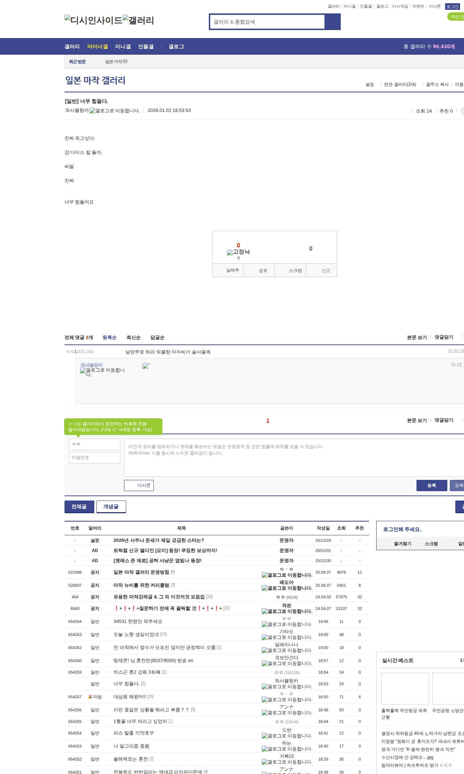The image size is (464, 774).
Task: Click the search button beside the search box
Action: pyautogui.click(x=332, y=22)
